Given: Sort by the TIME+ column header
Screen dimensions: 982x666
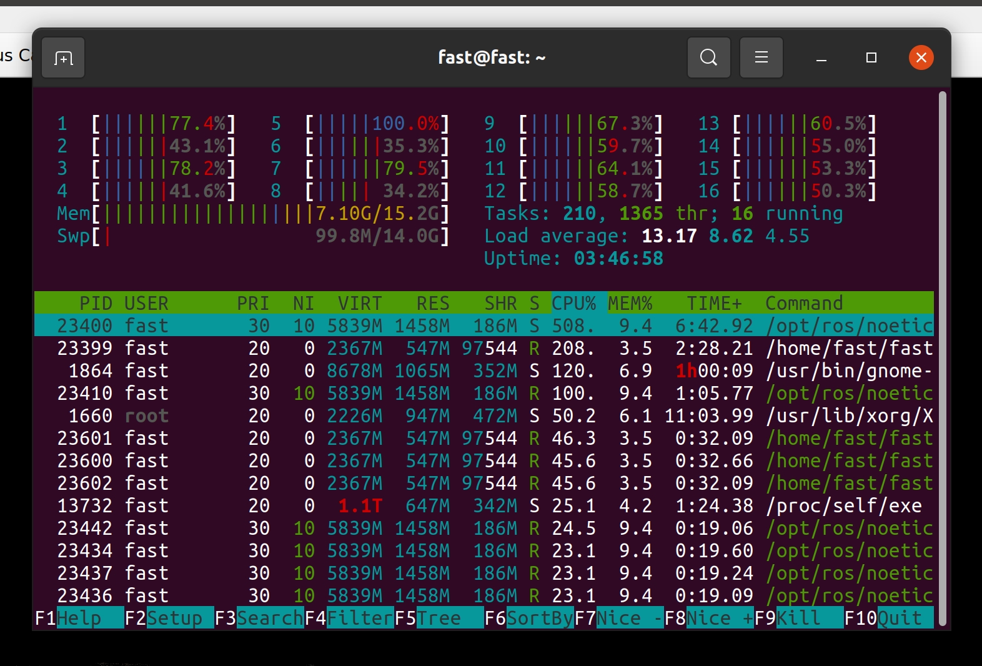Looking at the screenshot, I should click(714, 303).
